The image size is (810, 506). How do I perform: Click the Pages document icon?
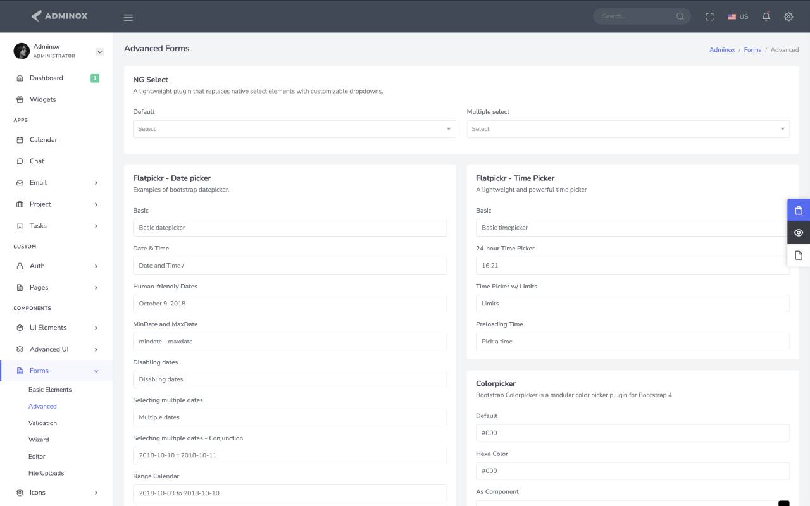20,288
